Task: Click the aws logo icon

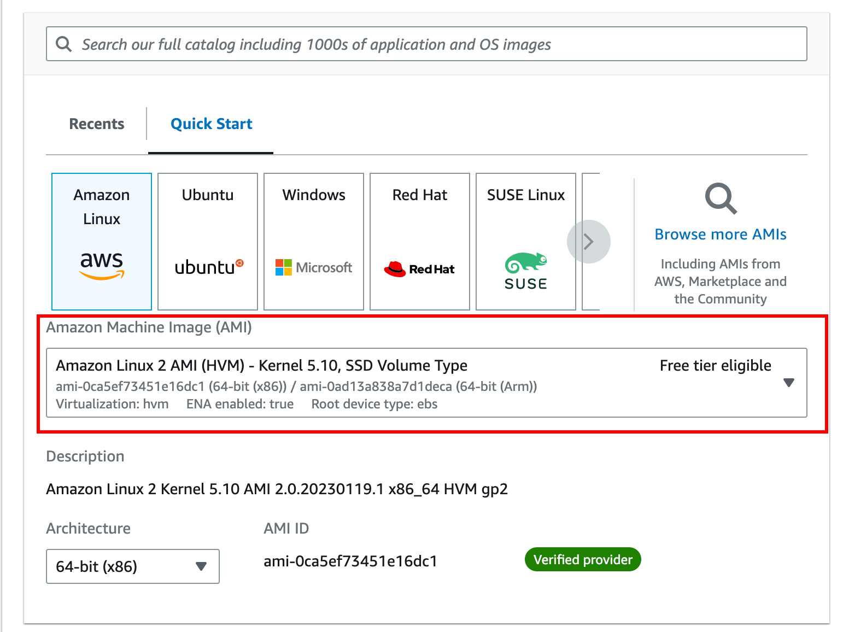Action: pyautogui.click(x=102, y=266)
